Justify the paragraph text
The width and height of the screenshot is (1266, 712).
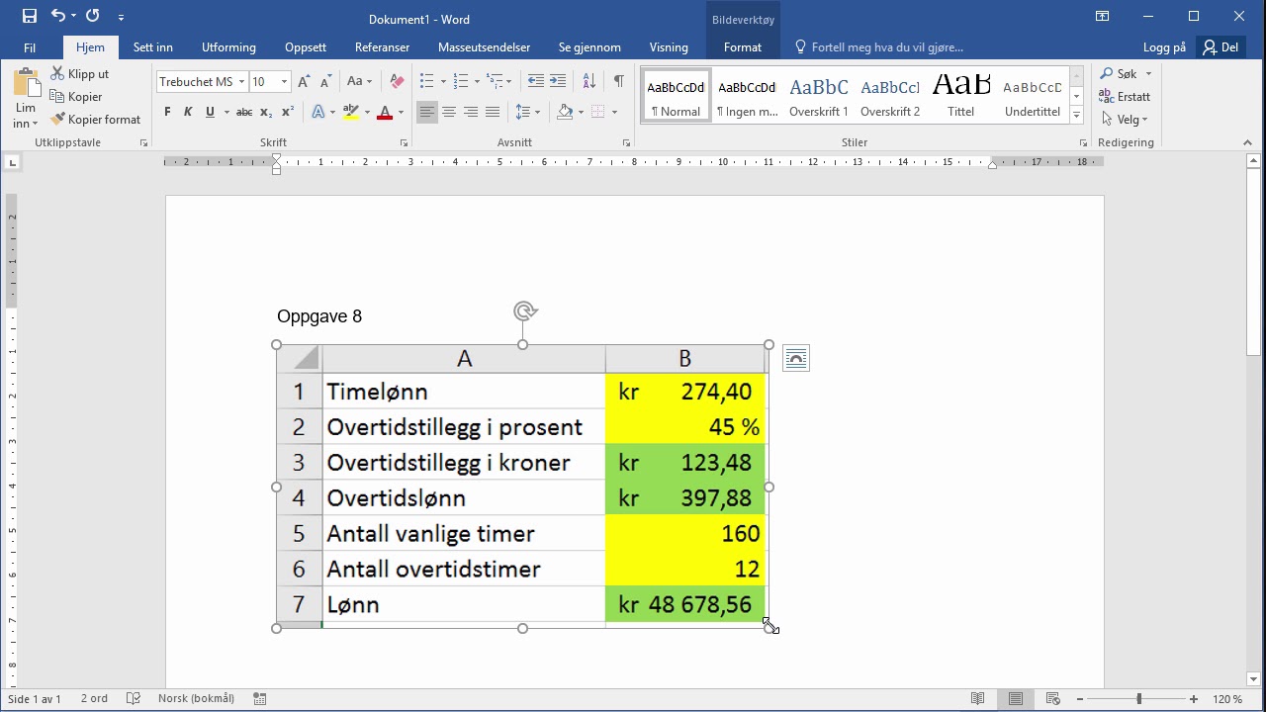493,113
